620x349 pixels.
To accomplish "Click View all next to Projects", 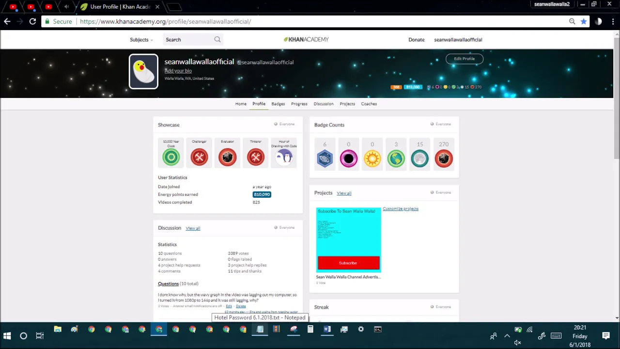I will pos(344,193).
